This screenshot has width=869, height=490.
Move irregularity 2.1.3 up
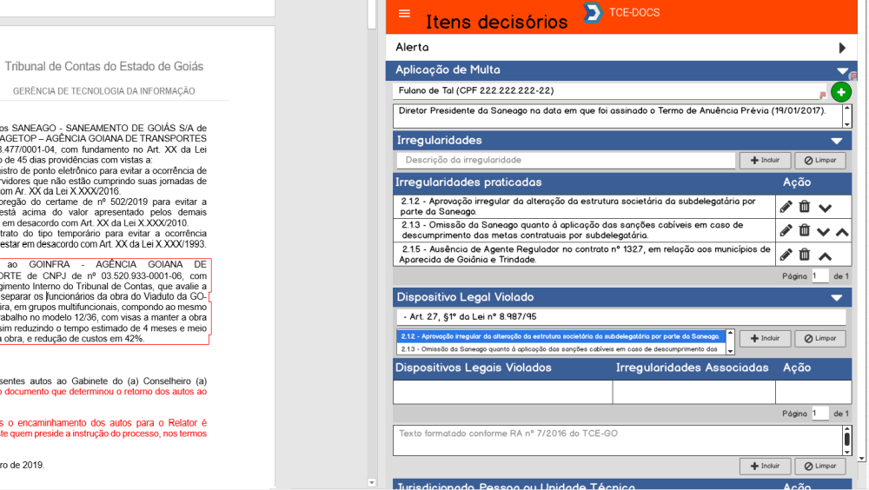click(x=842, y=231)
